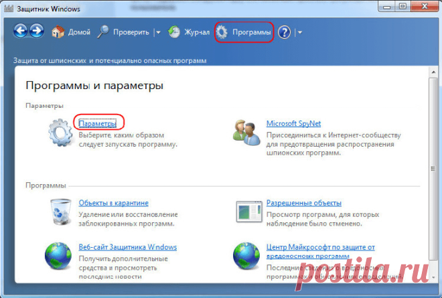Image resolution: width=442 pixels, height=298 pixels.
Task: Go back with the blue Back arrow
Action: [x=21, y=31]
